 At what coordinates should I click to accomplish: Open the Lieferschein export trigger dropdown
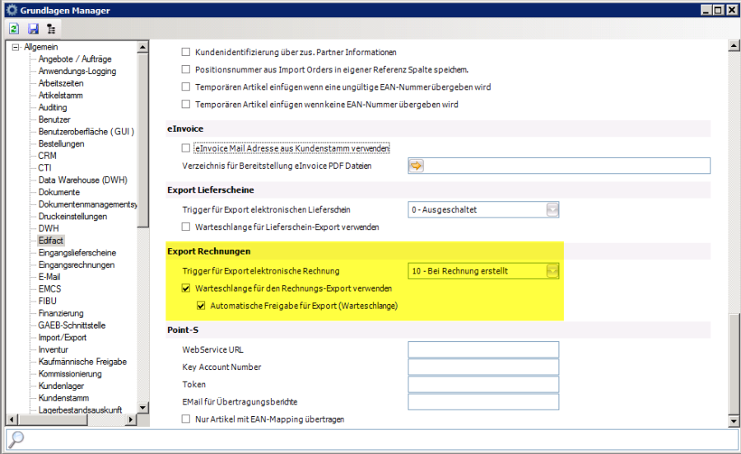pyautogui.click(x=552, y=209)
